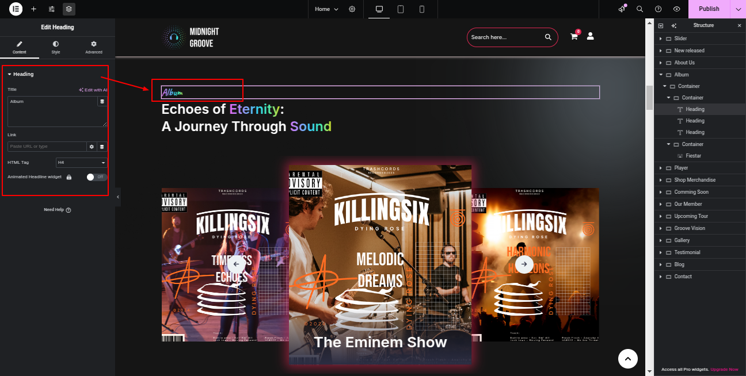Preview changes with the eye icon
The width and height of the screenshot is (746, 376).
pyautogui.click(x=677, y=9)
